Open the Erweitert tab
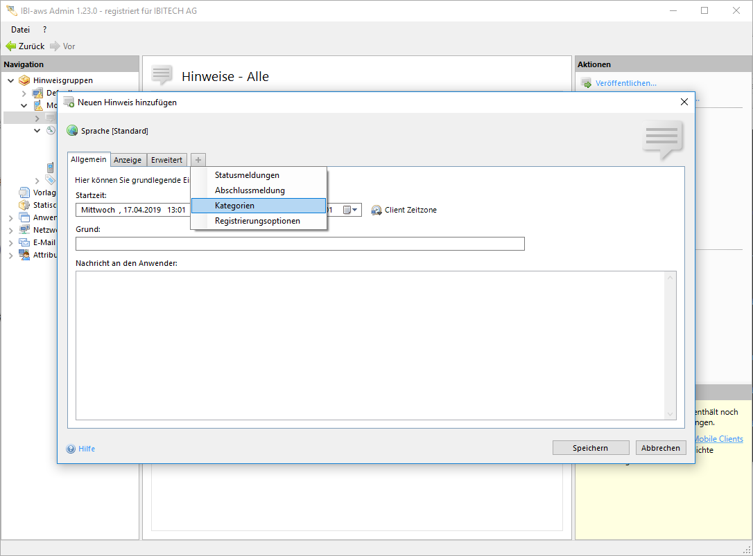The height and width of the screenshot is (556, 753). pos(167,160)
